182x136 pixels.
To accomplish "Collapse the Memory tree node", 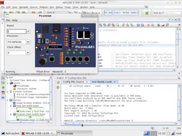I will click(x=7, y=100).
